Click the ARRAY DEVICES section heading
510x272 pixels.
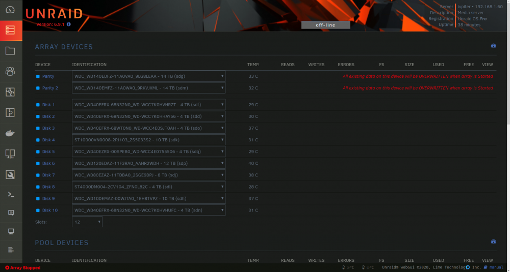click(64, 47)
